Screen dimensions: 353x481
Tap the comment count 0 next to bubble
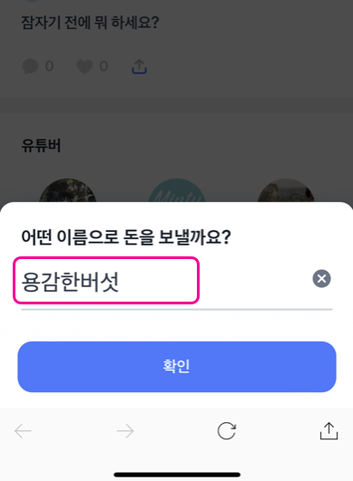click(49, 66)
